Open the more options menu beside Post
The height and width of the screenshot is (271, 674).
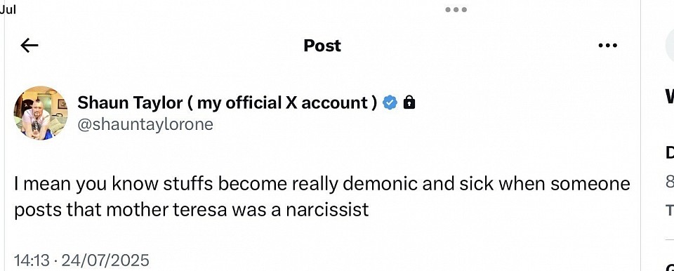pos(608,45)
